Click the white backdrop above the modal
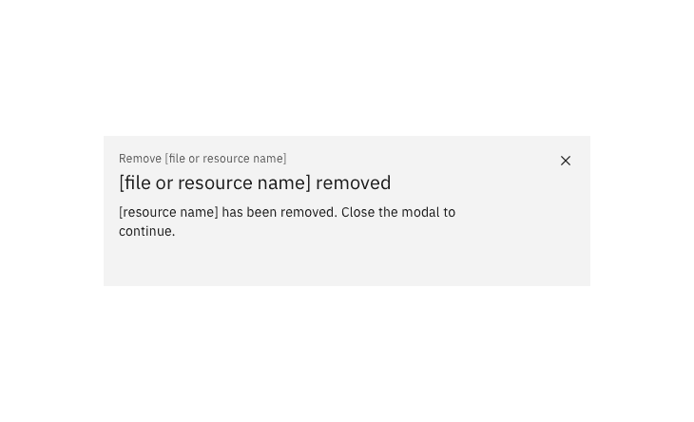The height and width of the screenshot is (422, 694). coord(347,67)
